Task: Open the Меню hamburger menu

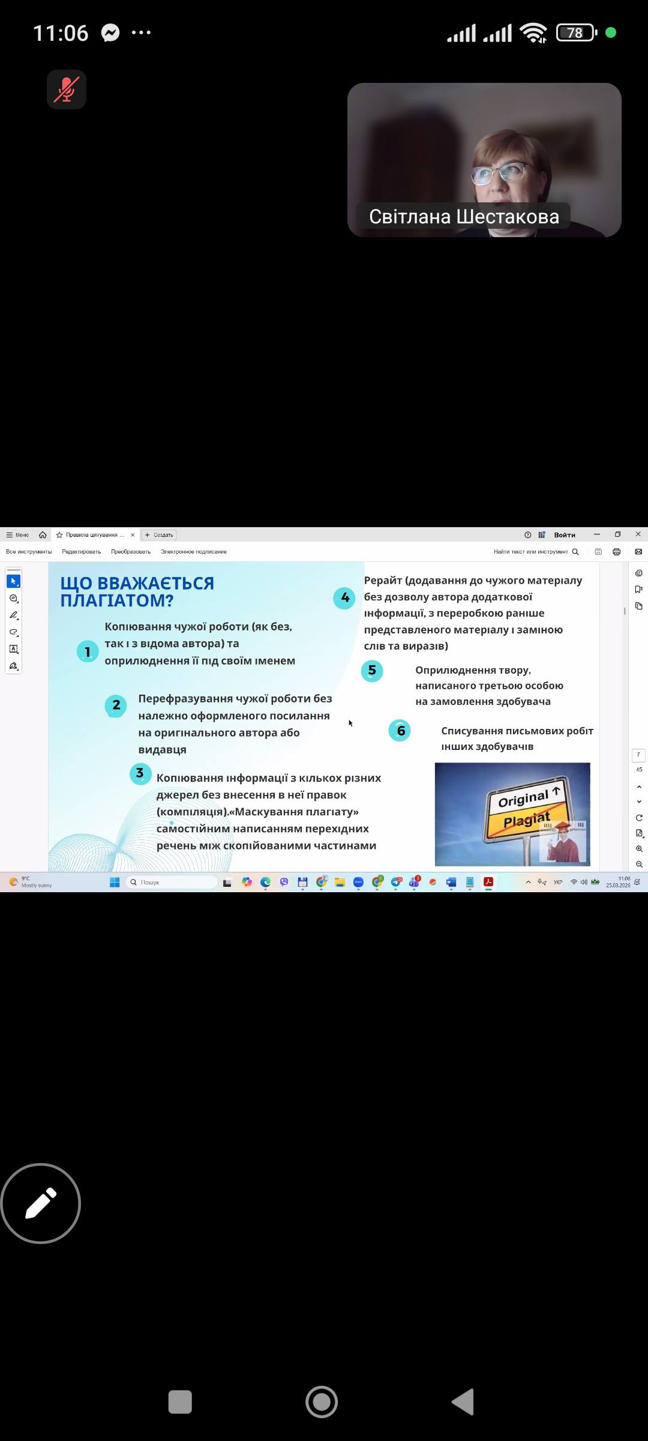Action: pyautogui.click(x=17, y=535)
